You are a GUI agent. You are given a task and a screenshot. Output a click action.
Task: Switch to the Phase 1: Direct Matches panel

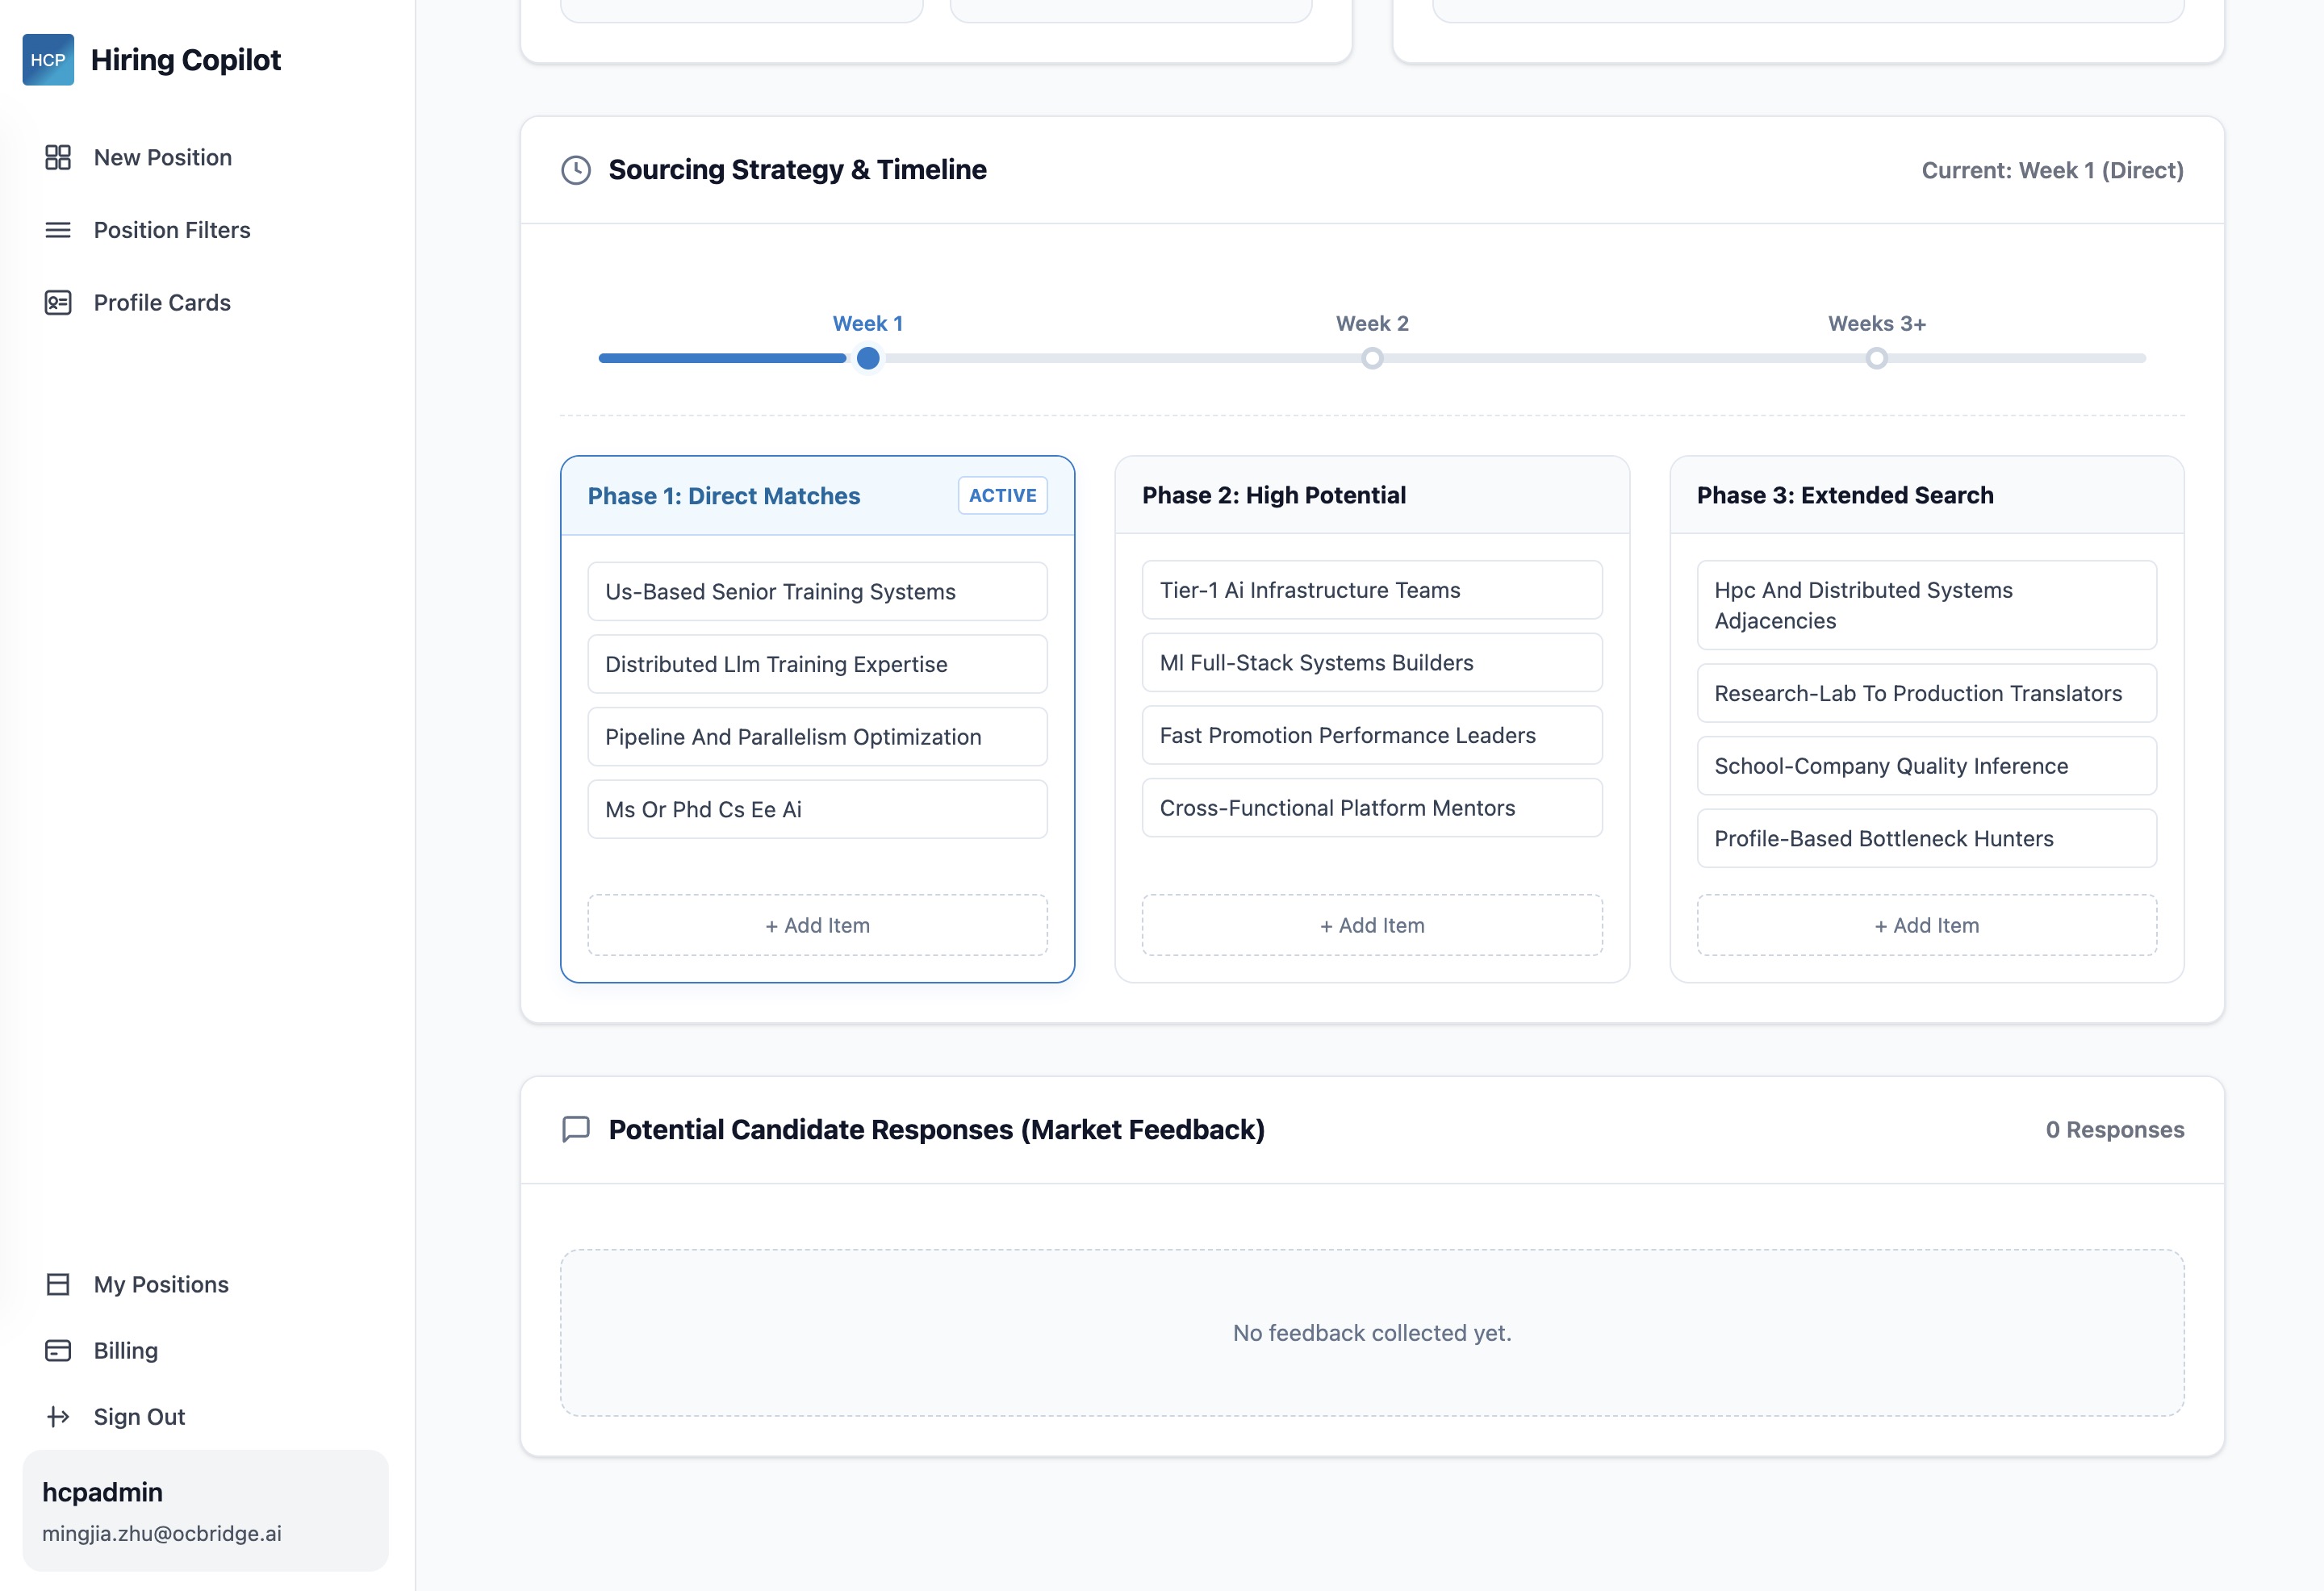tap(724, 495)
